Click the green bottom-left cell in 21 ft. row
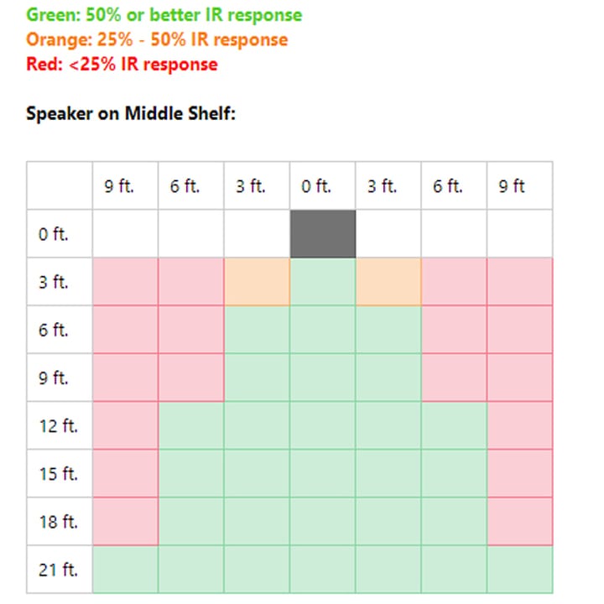The image size is (604, 604). coord(125,570)
